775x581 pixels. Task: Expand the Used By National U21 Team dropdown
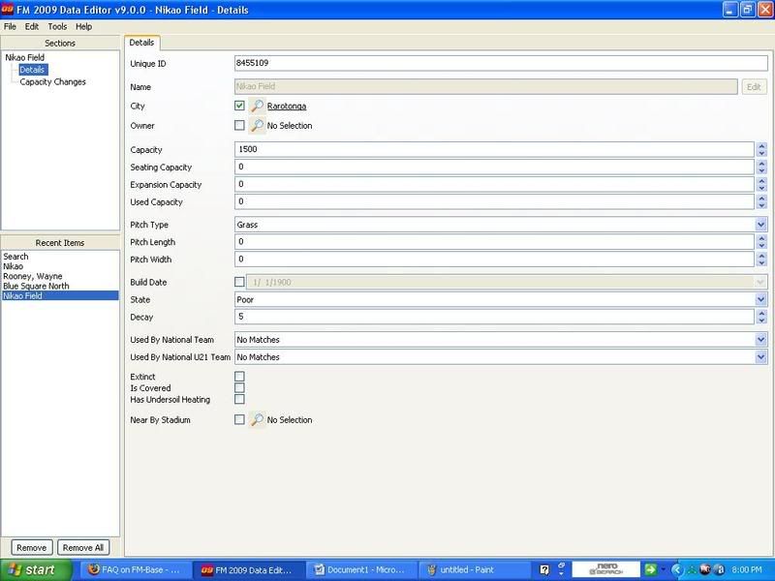point(761,356)
